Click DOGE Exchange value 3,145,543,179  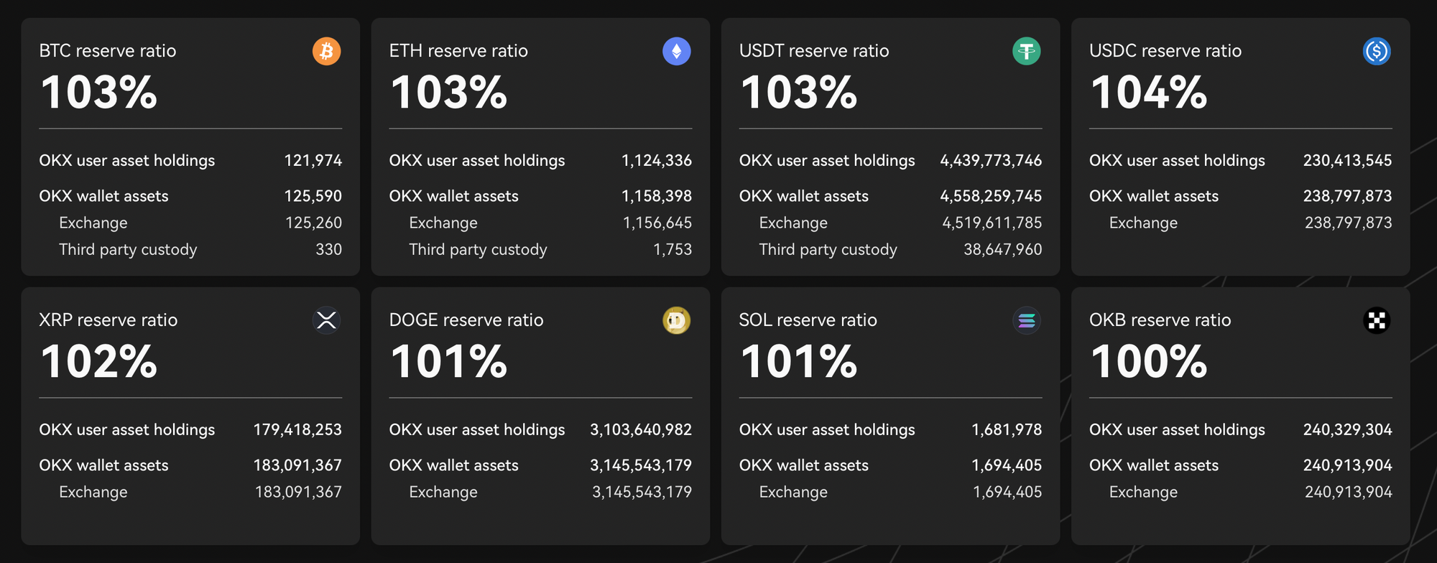642,492
